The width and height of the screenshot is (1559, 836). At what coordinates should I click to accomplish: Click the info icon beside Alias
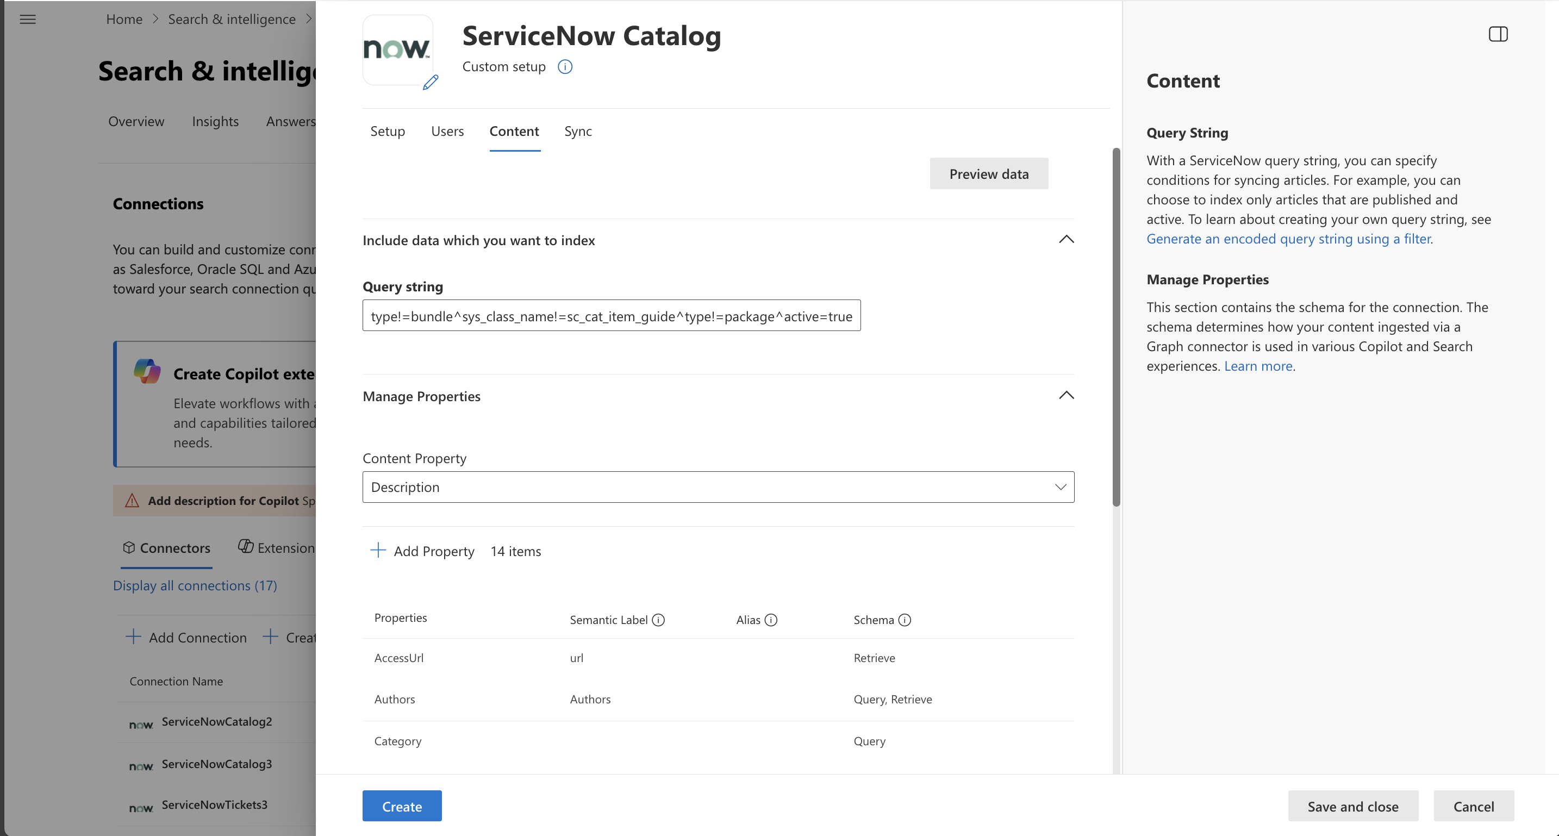(770, 620)
